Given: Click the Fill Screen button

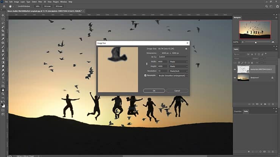Looking at the screenshot, I should click(59, 6).
